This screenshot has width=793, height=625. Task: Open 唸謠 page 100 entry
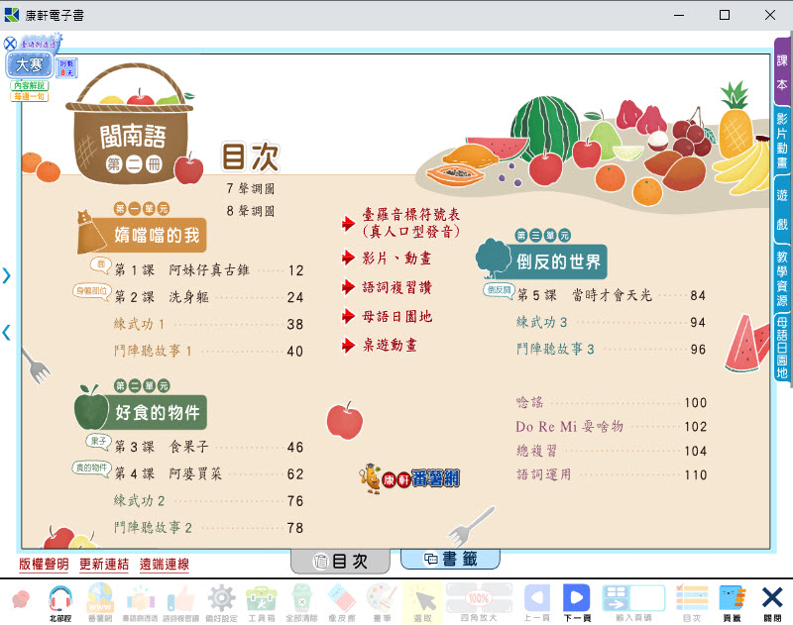[x=611, y=402]
